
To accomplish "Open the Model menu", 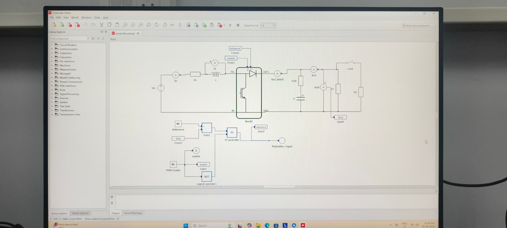I will pyautogui.click(x=75, y=17).
